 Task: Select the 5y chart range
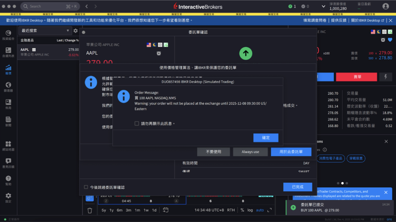tap(104, 211)
